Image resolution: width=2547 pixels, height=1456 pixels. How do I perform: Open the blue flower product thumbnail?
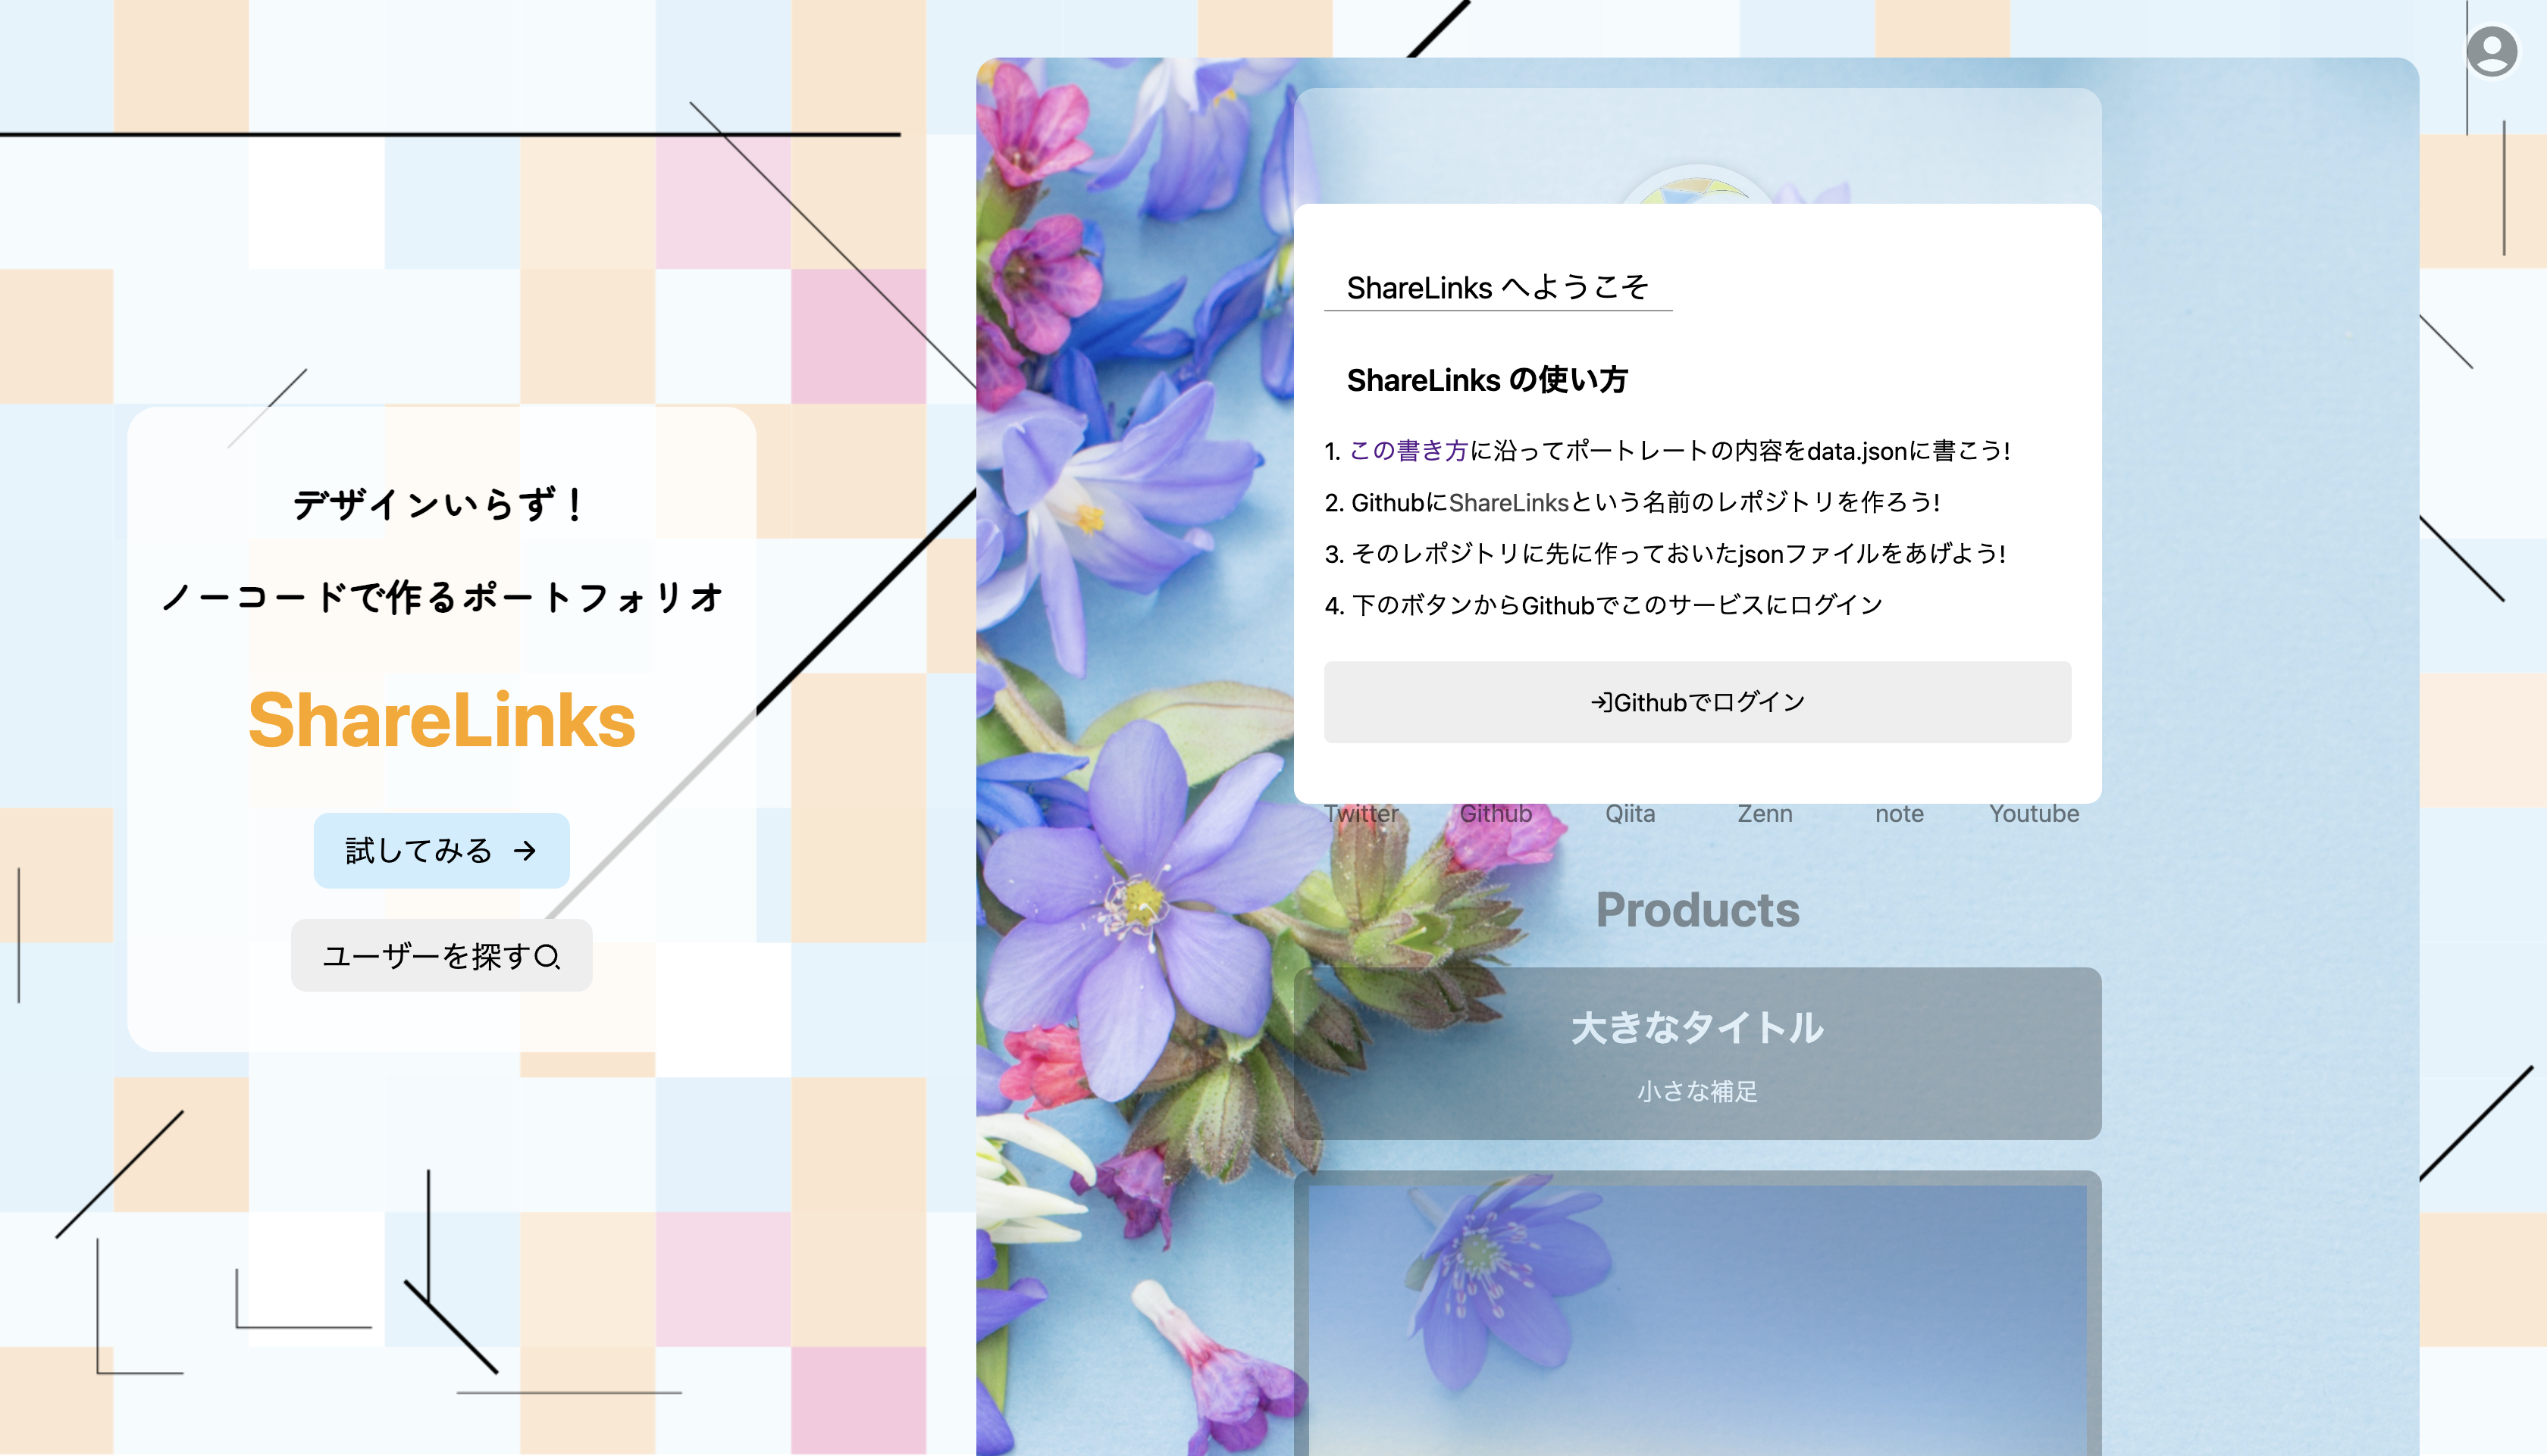coord(1696,1320)
